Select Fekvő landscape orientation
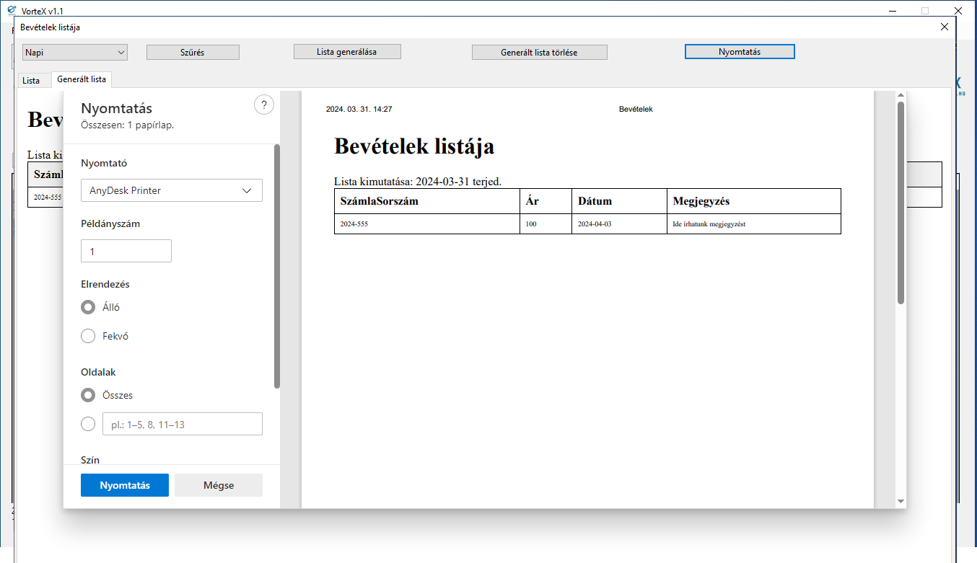This screenshot has width=977, height=563. point(88,336)
